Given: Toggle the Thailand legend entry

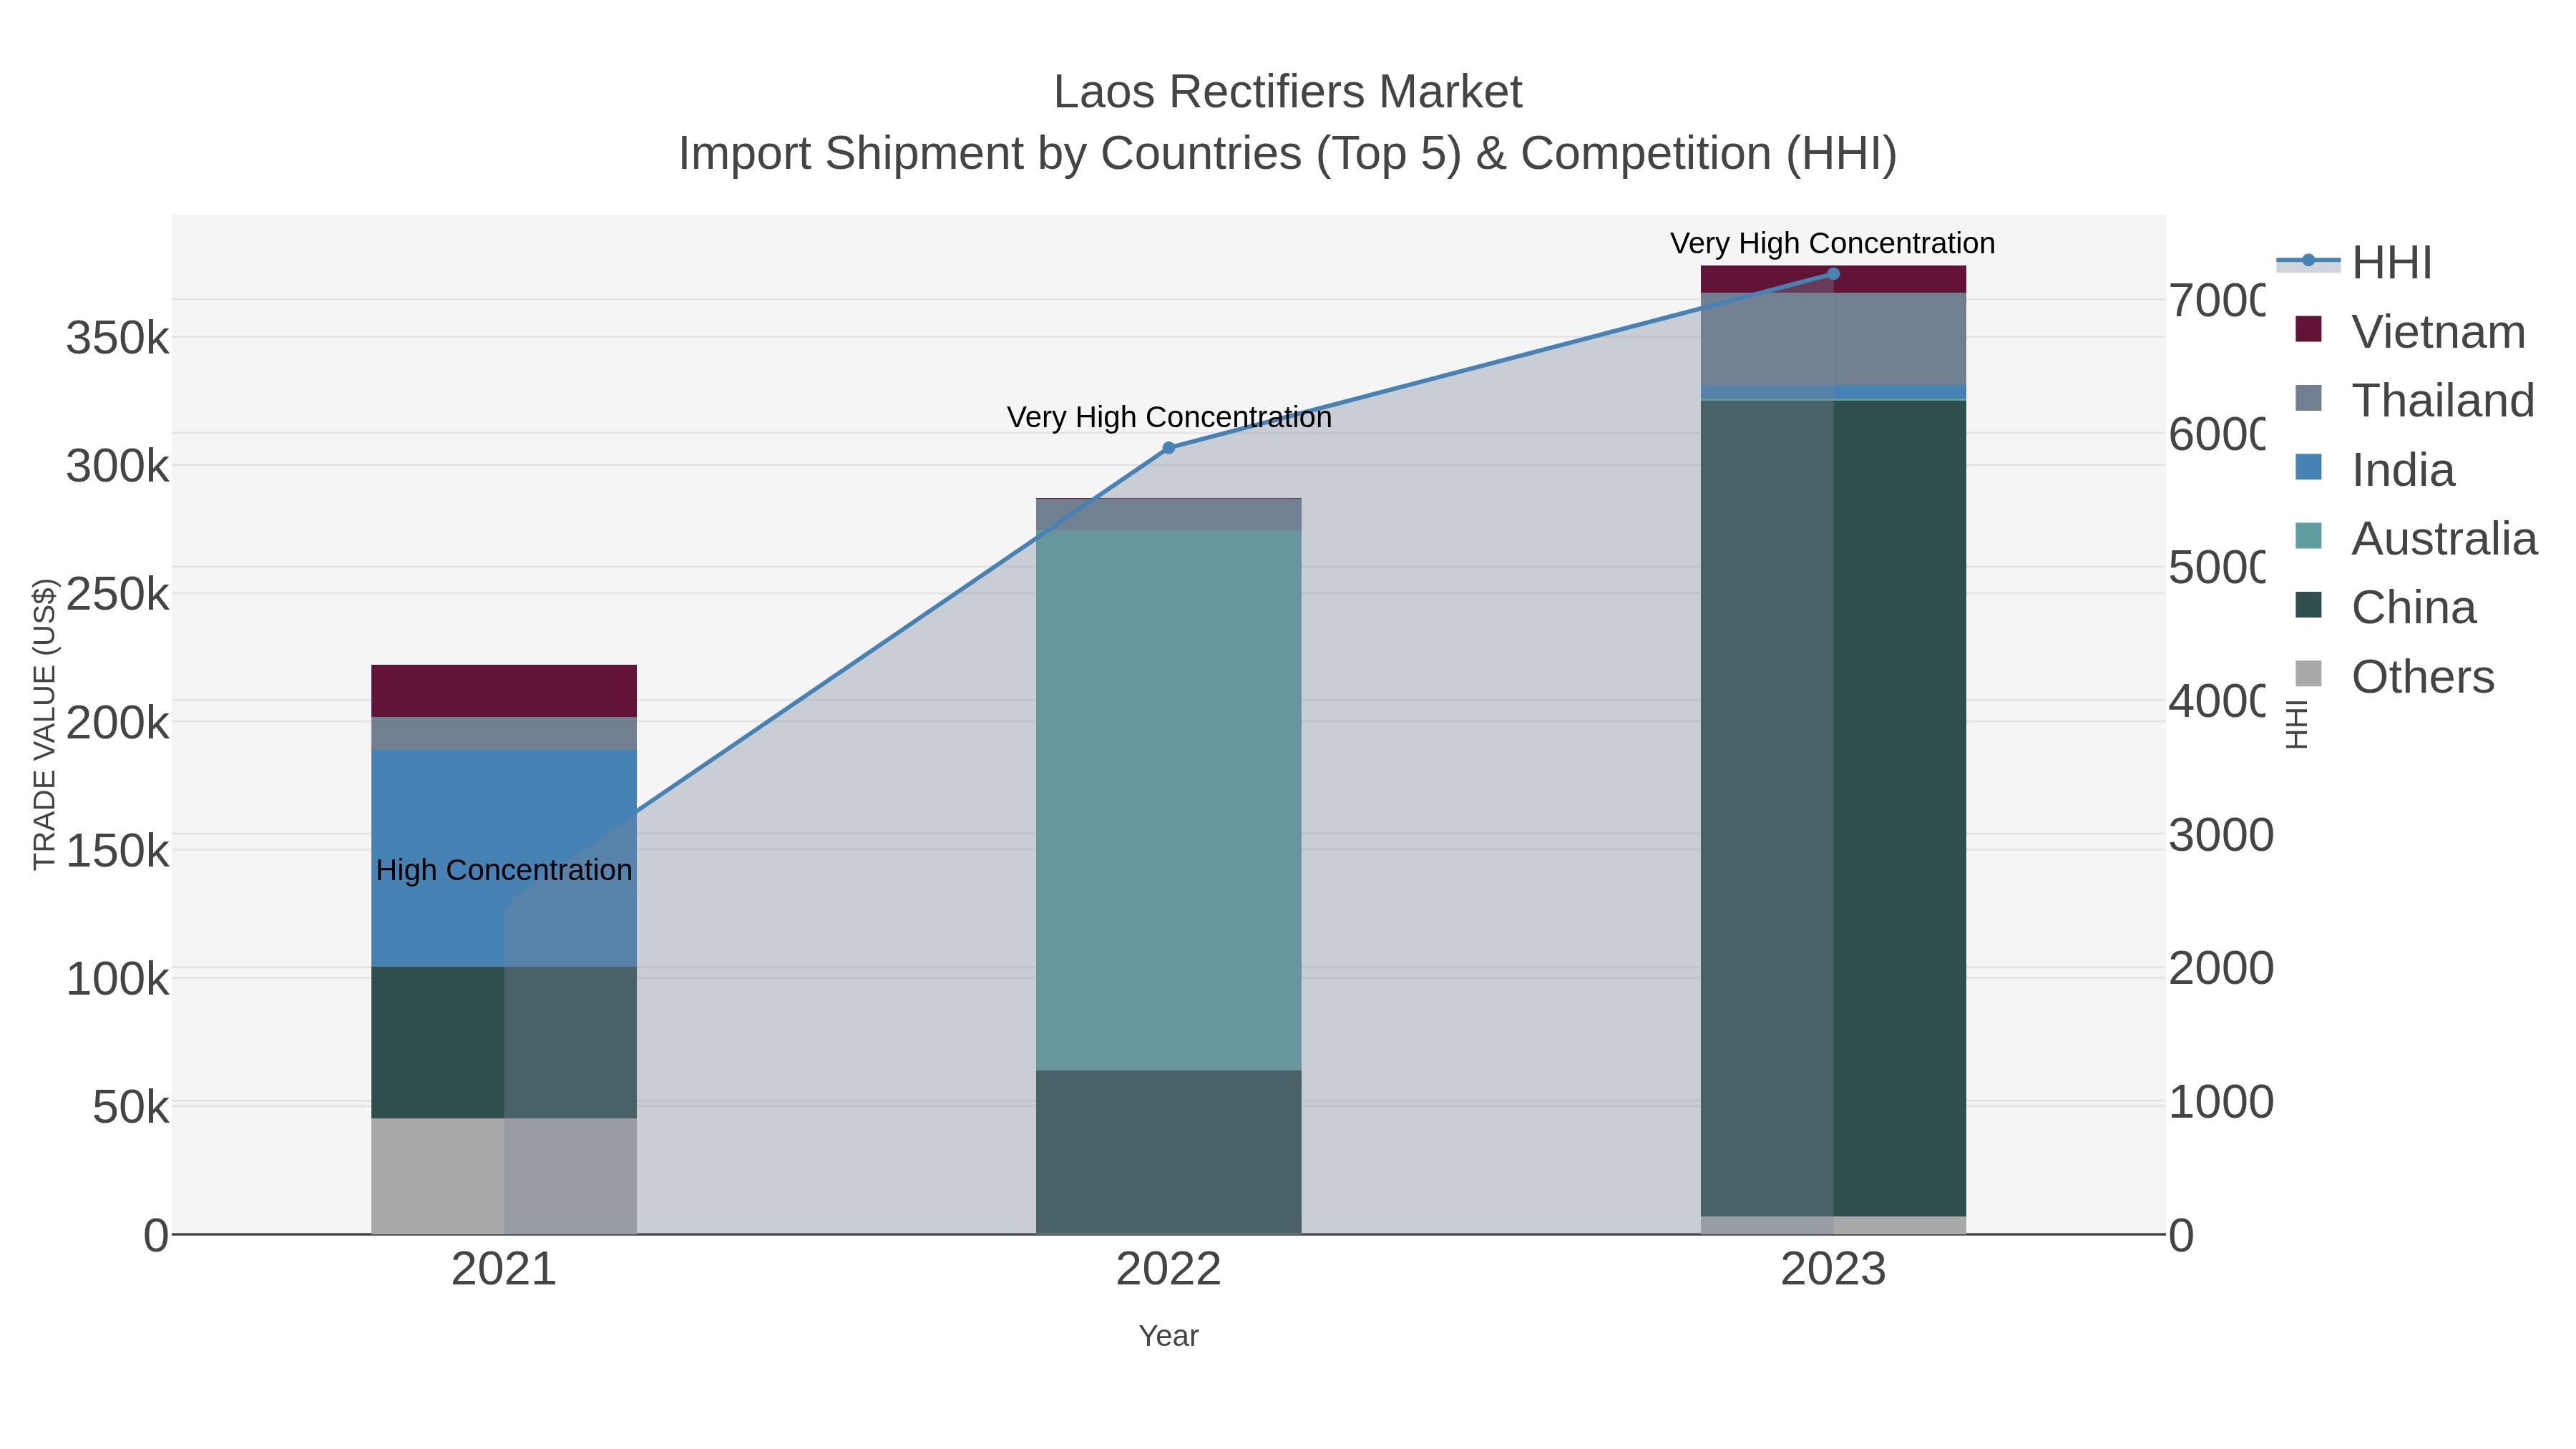Looking at the screenshot, I should pos(2415,401).
